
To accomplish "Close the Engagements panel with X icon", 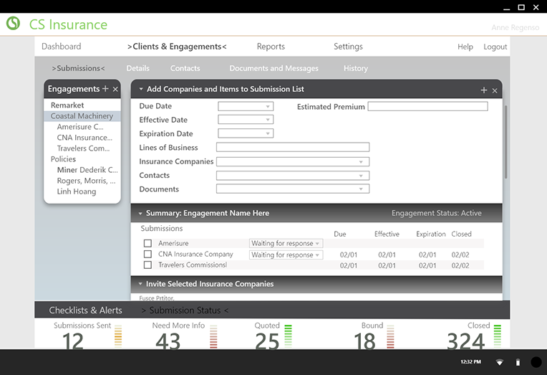I will 115,90.
